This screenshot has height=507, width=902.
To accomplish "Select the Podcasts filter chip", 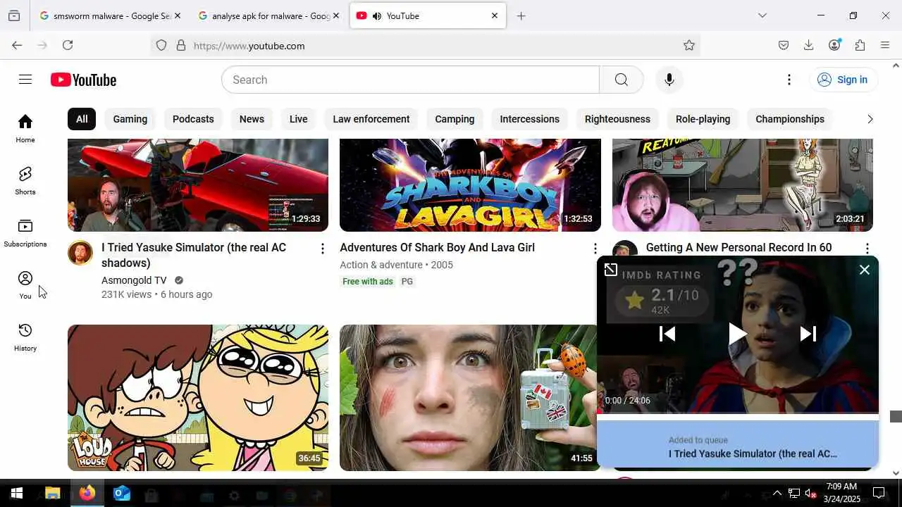I will tap(193, 119).
